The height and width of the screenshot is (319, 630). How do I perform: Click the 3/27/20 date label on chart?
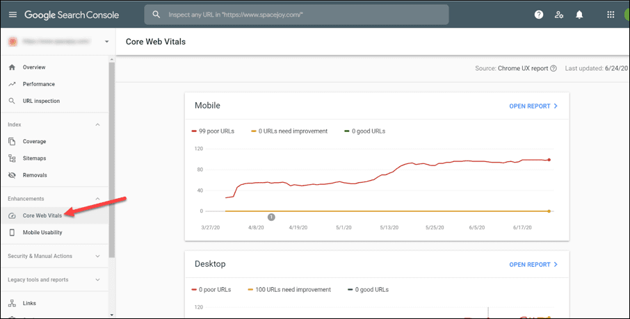(211, 227)
